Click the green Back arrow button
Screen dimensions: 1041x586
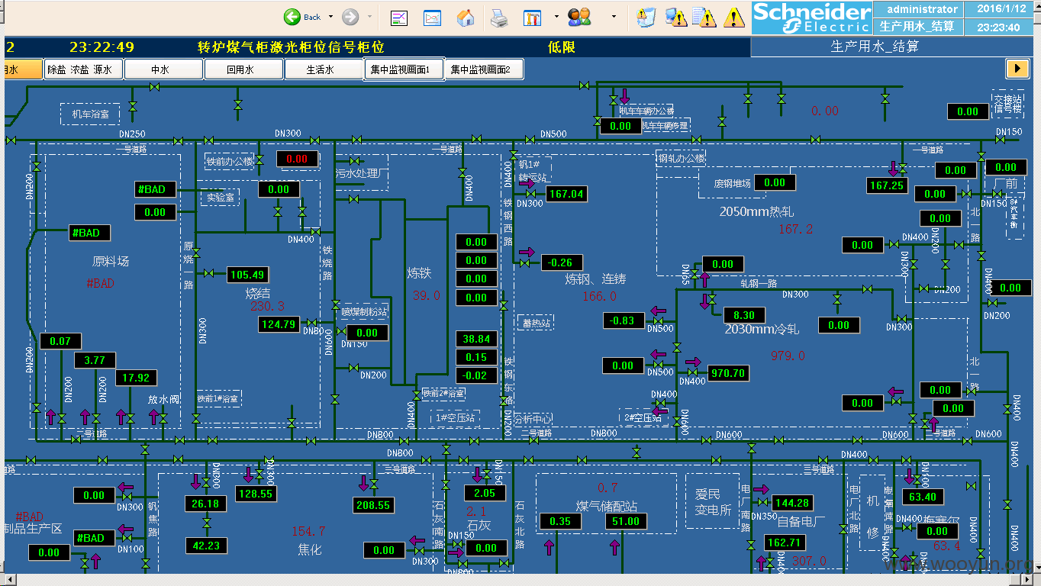point(292,17)
